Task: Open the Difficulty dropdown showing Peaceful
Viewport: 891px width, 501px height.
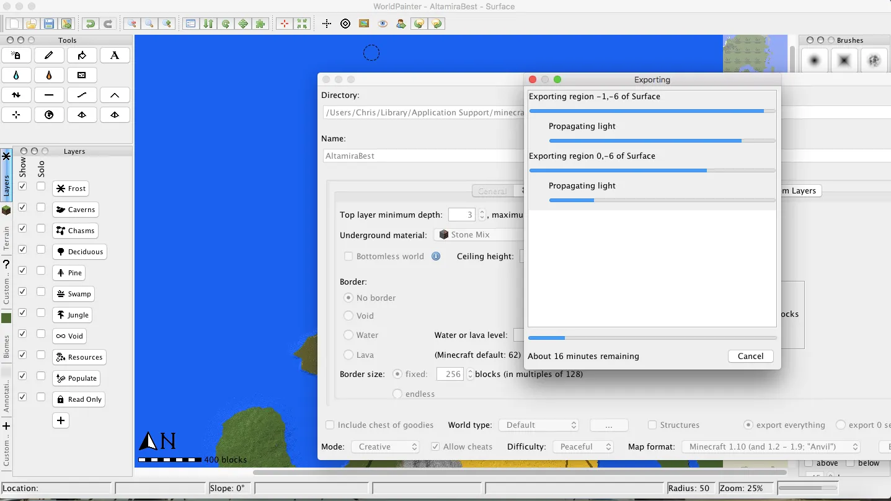Action: pyautogui.click(x=583, y=446)
